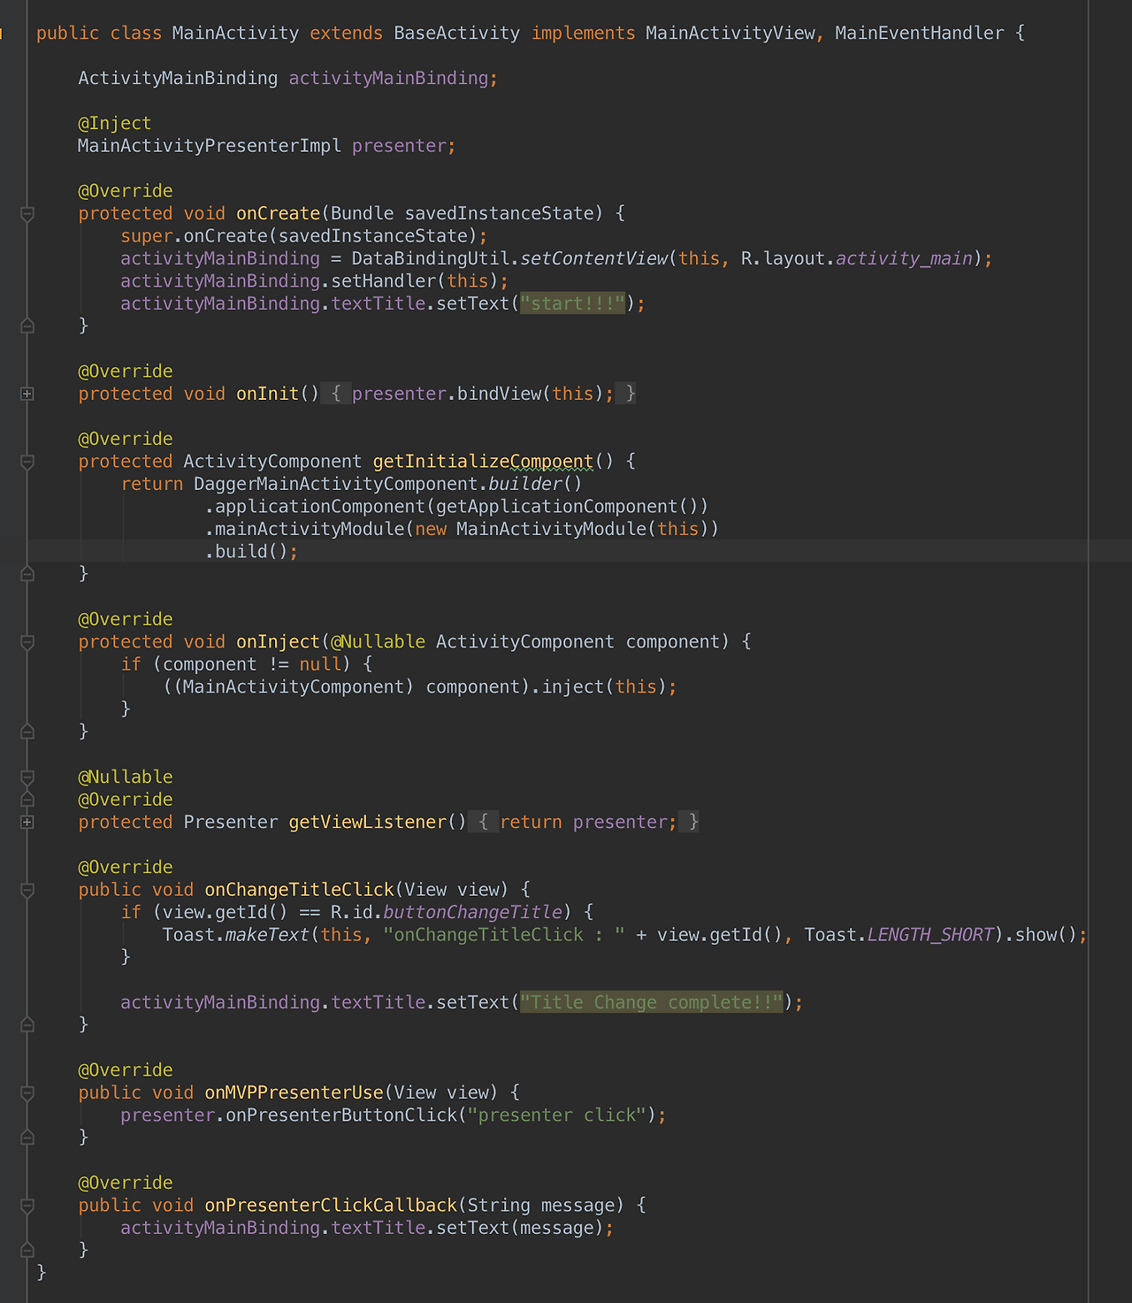Click the fold-end marker closing getInitializeCompoent
The height and width of the screenshot is (1303, 1132).
coord(27,573)
